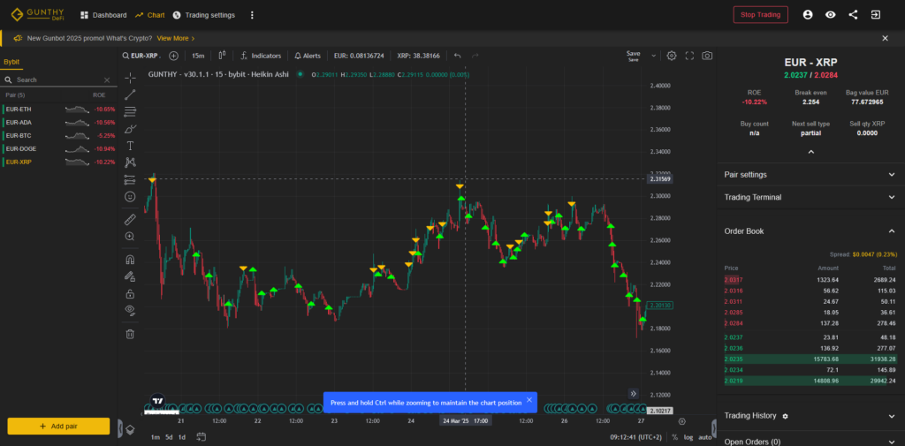The image size is (905, 446).
Task: Click the Stop Trading button
Action: coord(760,15)
